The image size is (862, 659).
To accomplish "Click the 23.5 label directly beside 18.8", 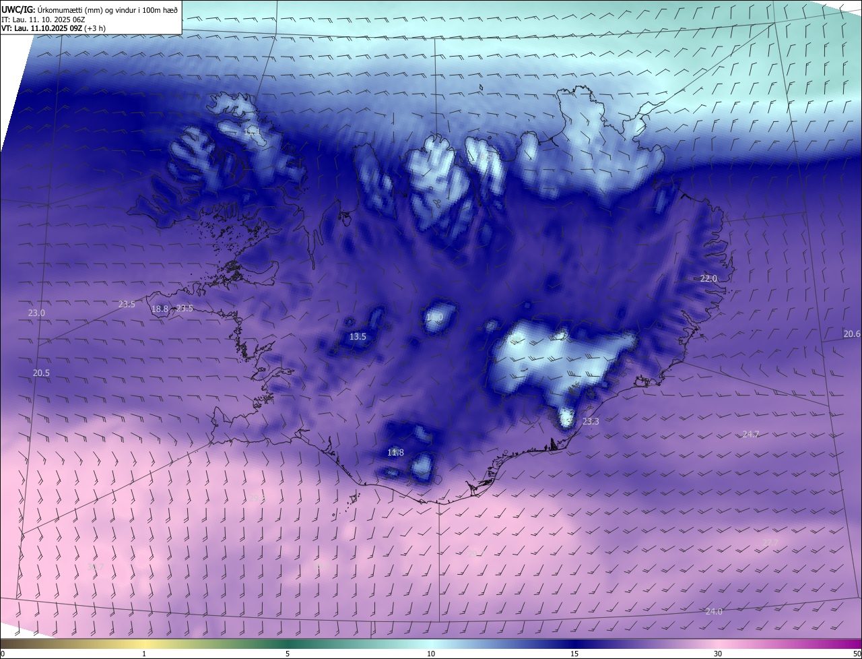I will (185, 308).
